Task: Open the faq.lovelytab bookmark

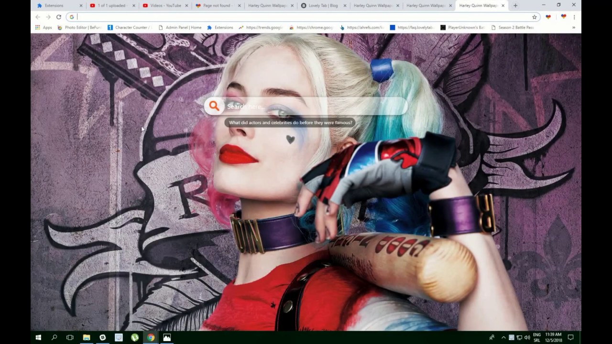Action: [412, 28]
